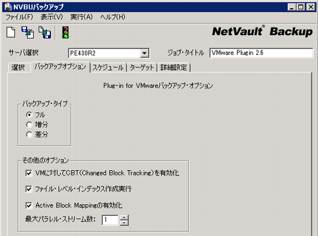
Task: Switch to the スケジュール tab
Action: tap(108, 68)
